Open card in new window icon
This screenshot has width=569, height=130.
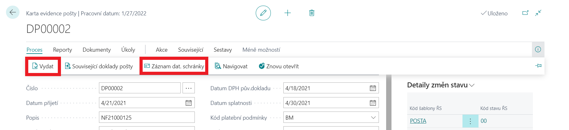[525, 13]
